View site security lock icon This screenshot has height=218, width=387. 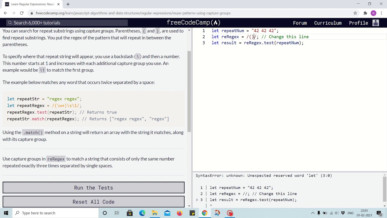31,13
